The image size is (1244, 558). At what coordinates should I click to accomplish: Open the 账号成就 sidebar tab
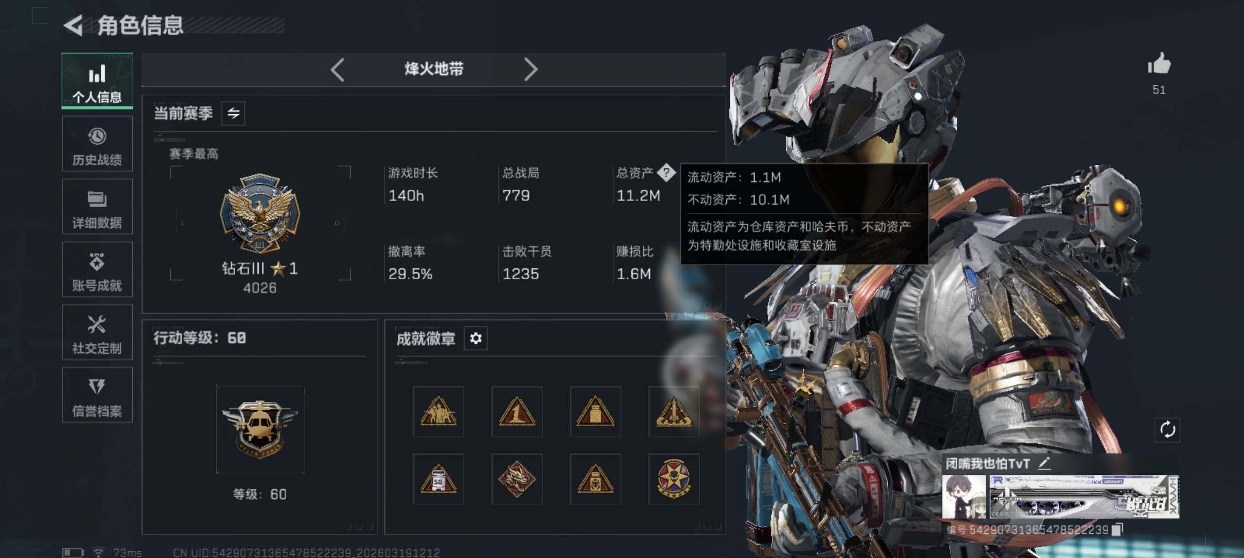pos(97,269)
